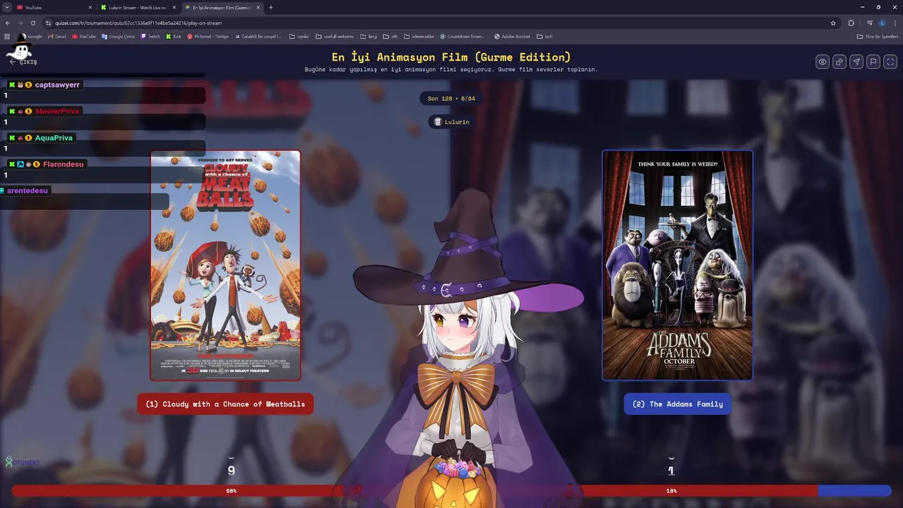Share the quiz via paper plane icon

[856, 62]
